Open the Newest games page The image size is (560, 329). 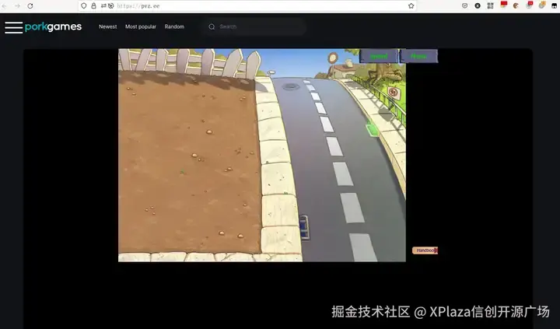108,26
